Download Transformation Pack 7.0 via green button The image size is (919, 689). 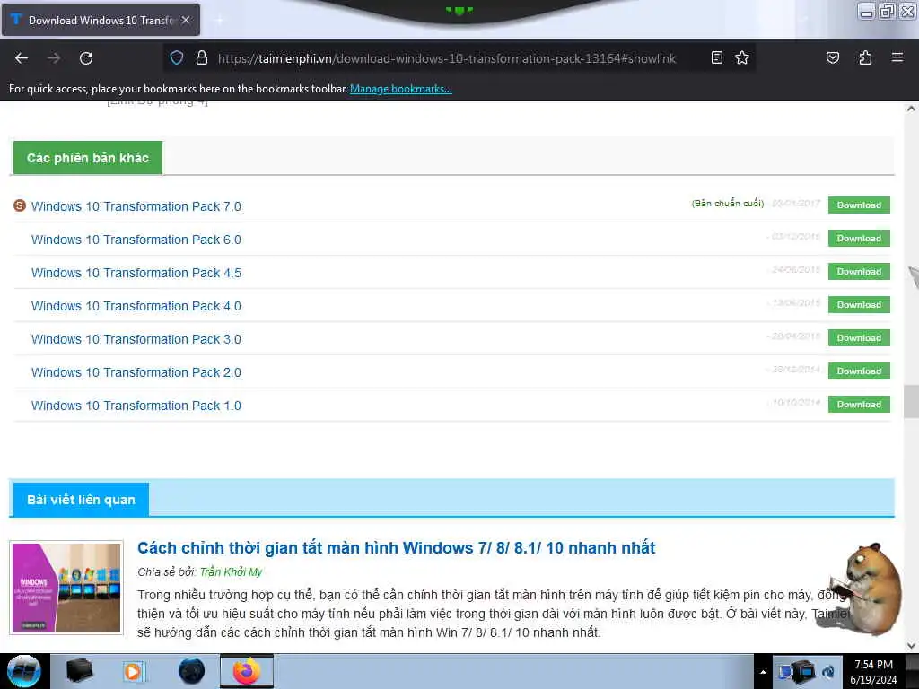859,205
